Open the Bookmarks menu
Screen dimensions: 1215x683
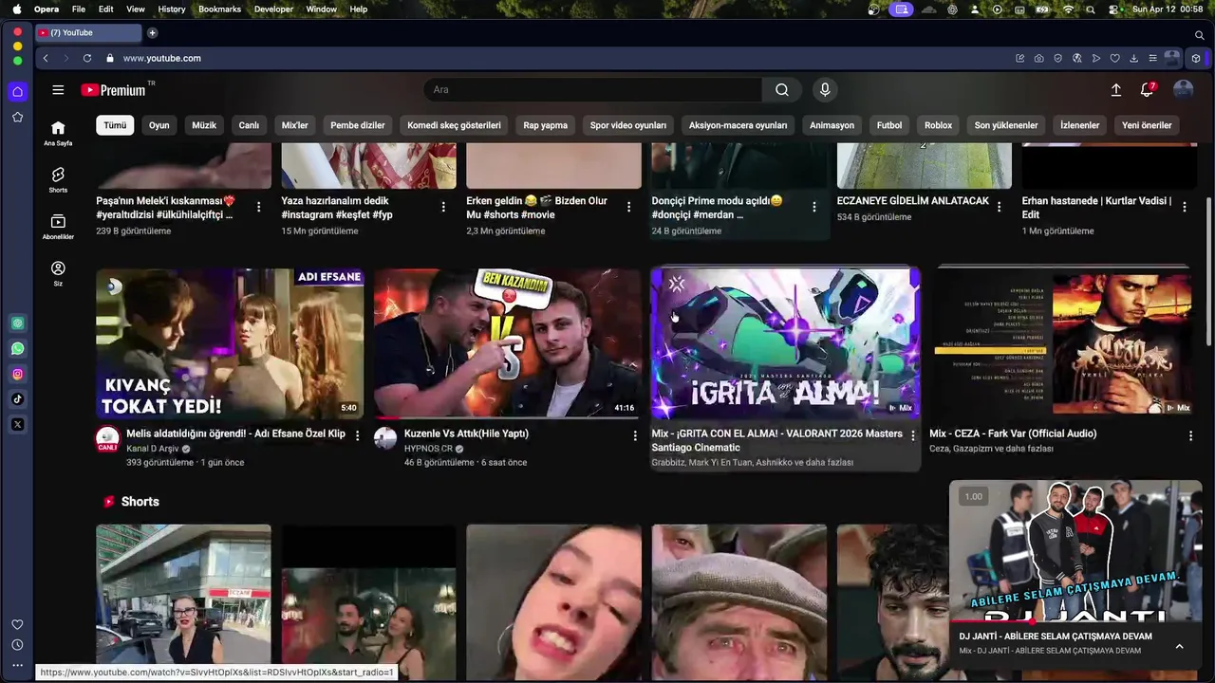(x=219, y=9)
